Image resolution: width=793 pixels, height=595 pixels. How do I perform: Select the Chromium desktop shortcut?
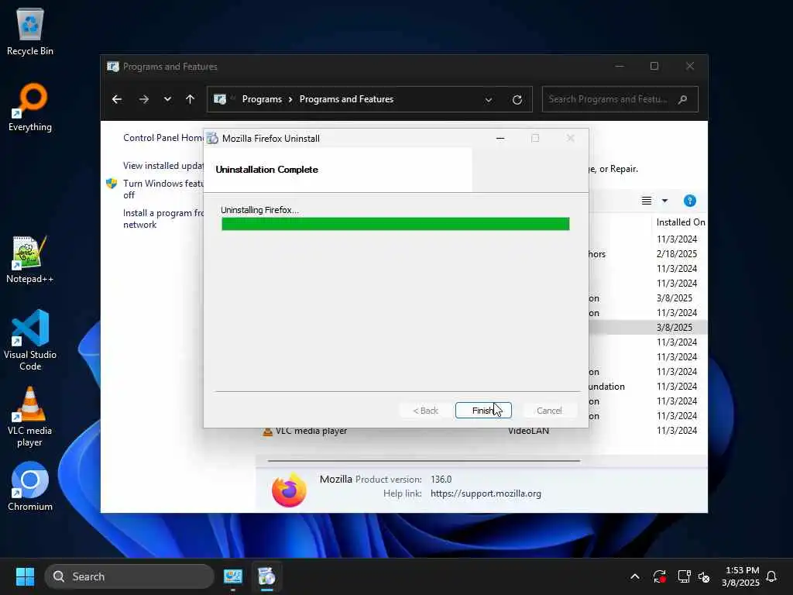(x=30, y=487)
